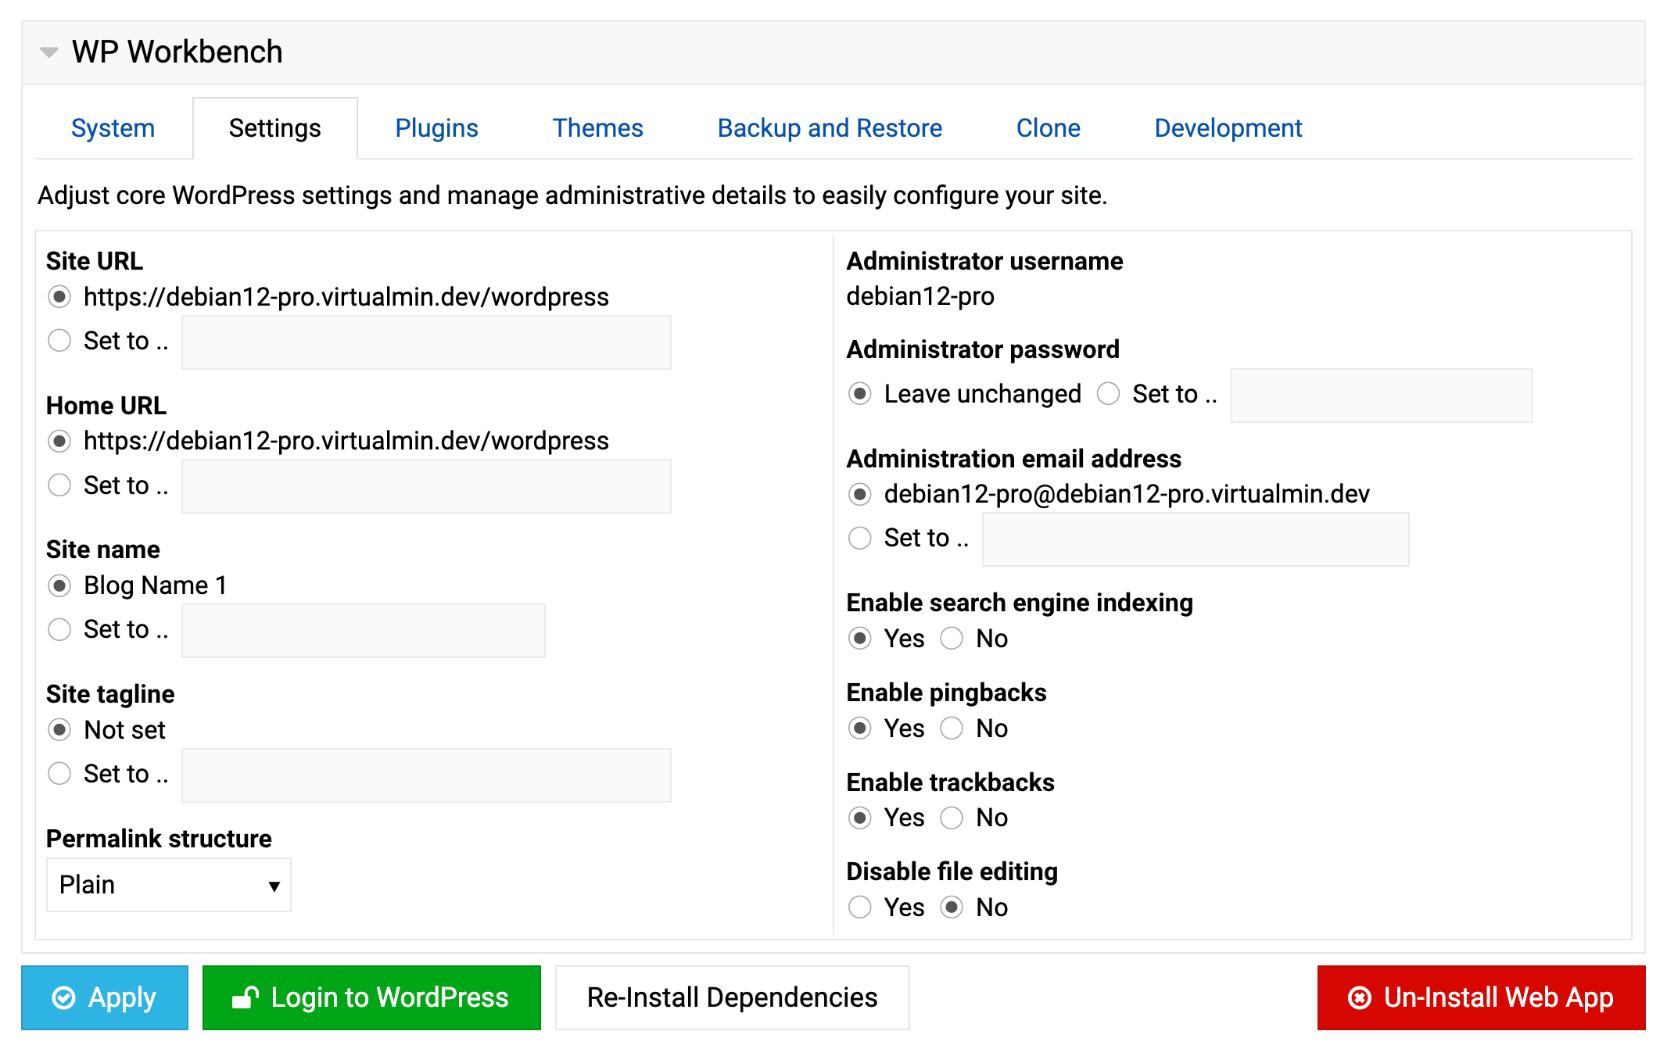
Task: Select the current administration email radio
Action: [860, 494]
